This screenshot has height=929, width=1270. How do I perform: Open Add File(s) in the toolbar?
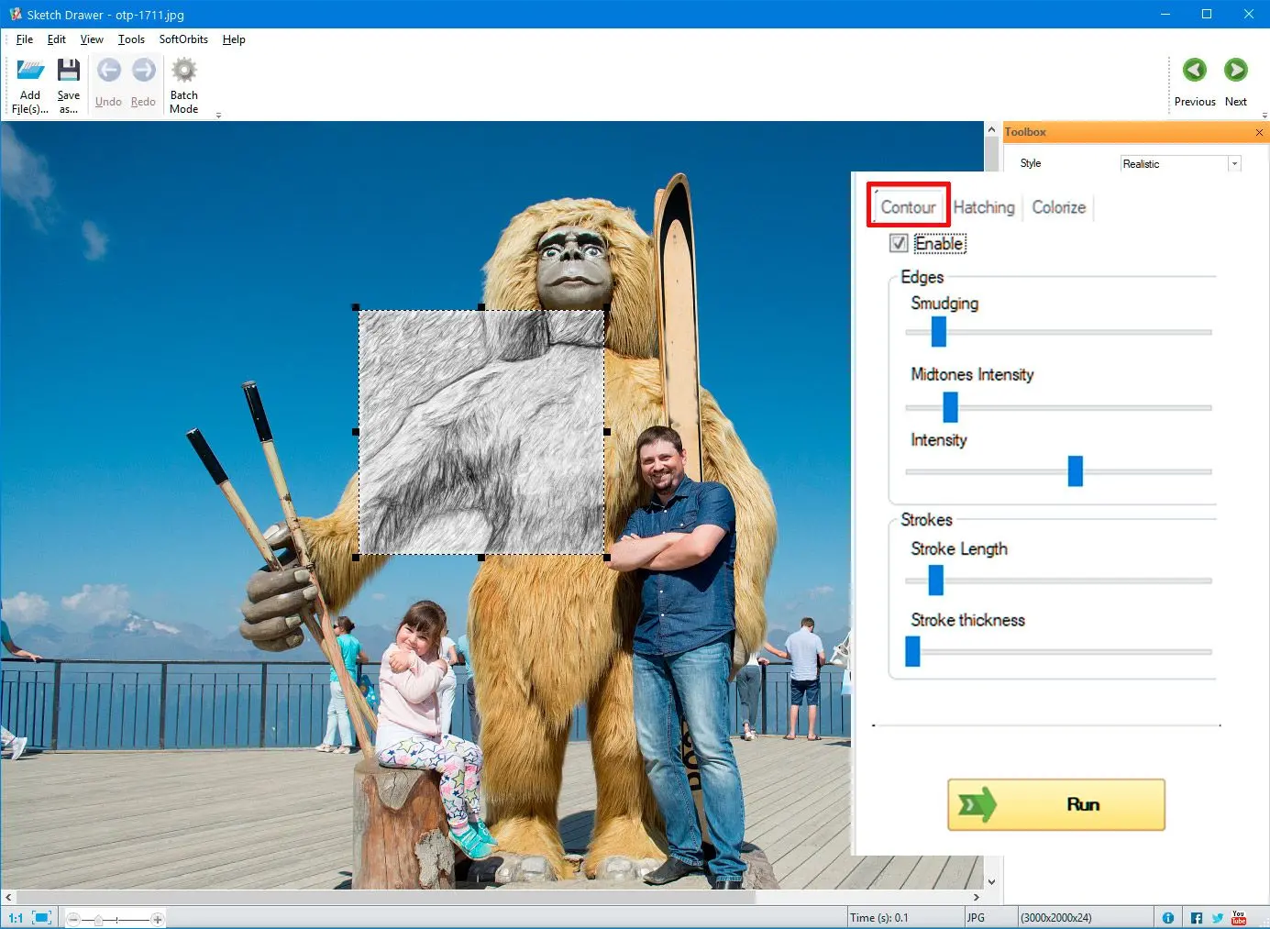click(x=30, y=83)
